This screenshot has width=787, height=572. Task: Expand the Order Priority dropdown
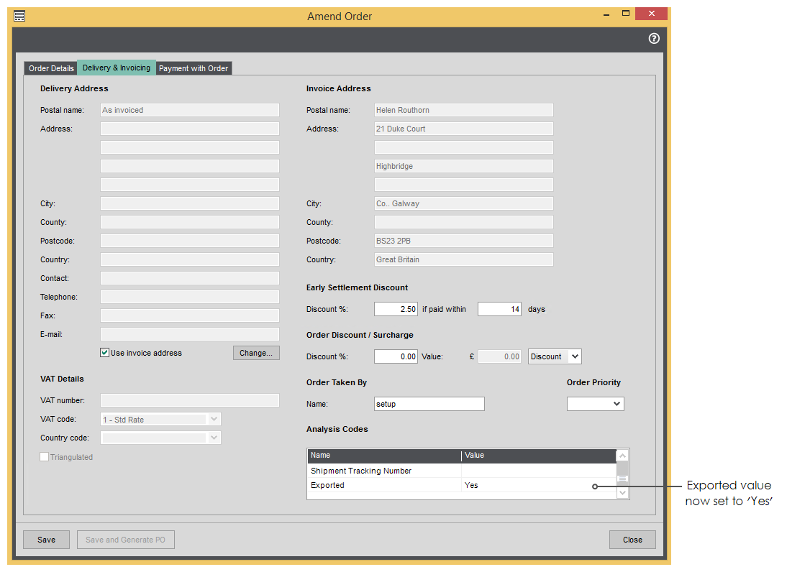coord(595,404)
